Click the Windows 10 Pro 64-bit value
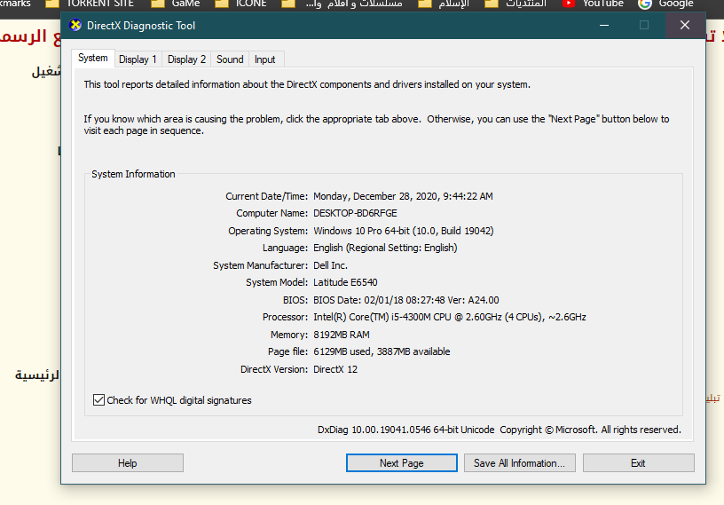The width and height of the screenshot is (724, 505). pos(404,231)
